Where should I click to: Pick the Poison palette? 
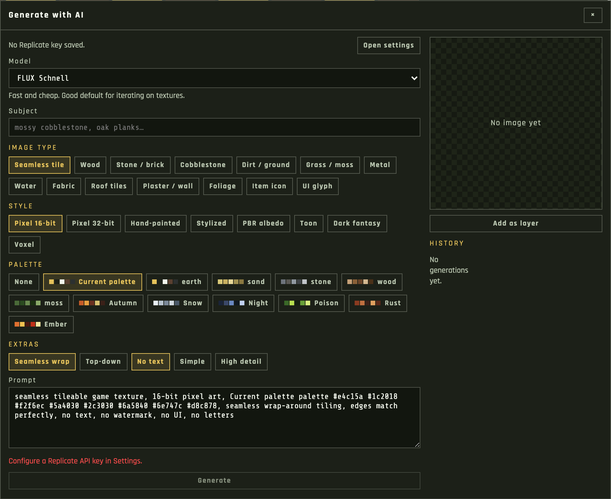pyautogui.click(x=311, y=303)
